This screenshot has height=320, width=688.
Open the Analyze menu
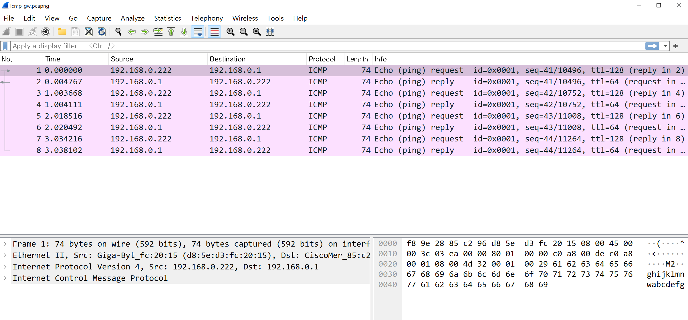[x=132, y=18]
